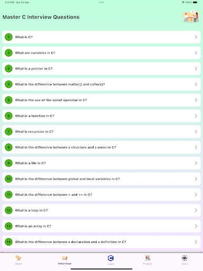Select the Interview tab icon
This screenshot has width=203, height=271.
tap(64, 258)
